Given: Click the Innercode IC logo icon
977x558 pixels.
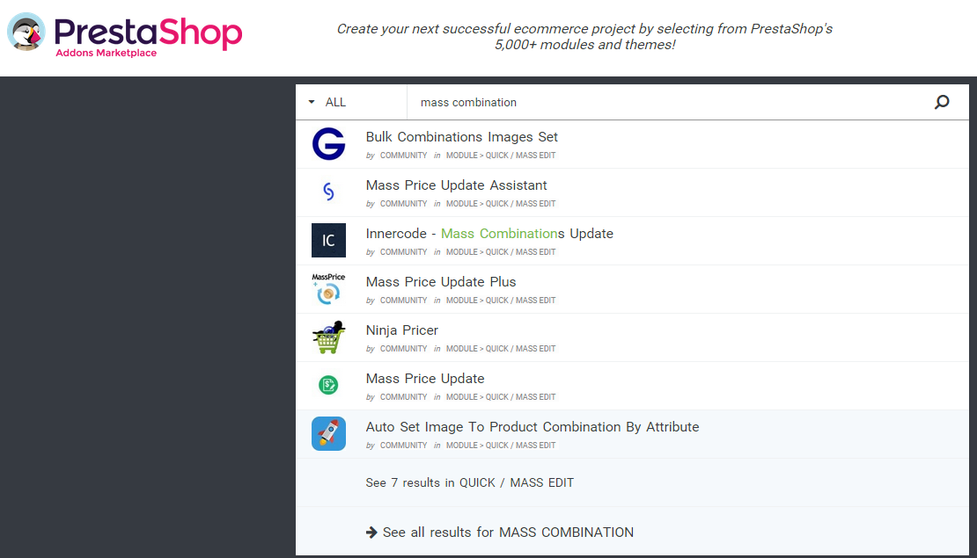Looking at the screenshot, I should pyautogui.click(x=328, y=240).
